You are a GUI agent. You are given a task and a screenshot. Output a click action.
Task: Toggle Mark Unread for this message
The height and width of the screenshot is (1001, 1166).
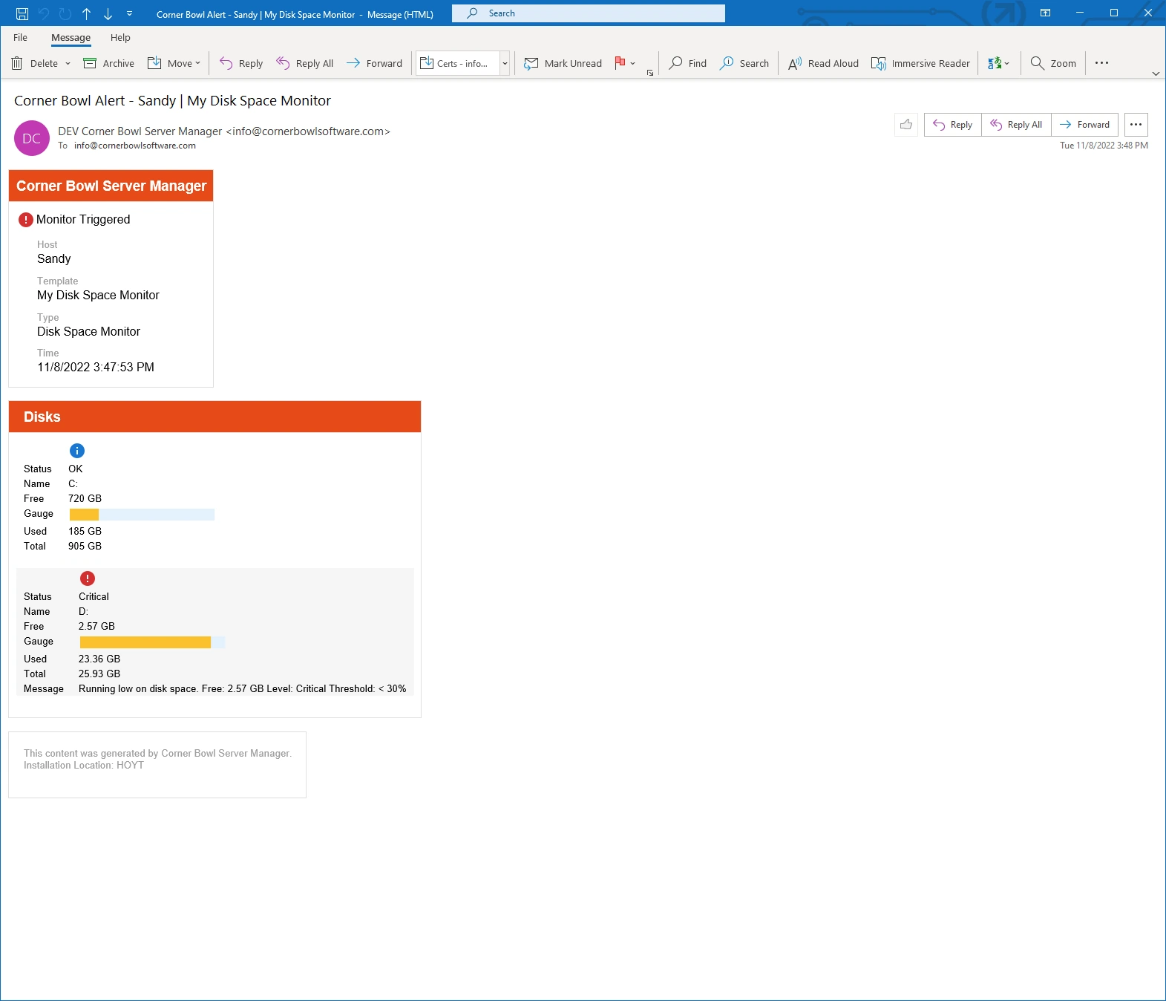click(563, 64)
